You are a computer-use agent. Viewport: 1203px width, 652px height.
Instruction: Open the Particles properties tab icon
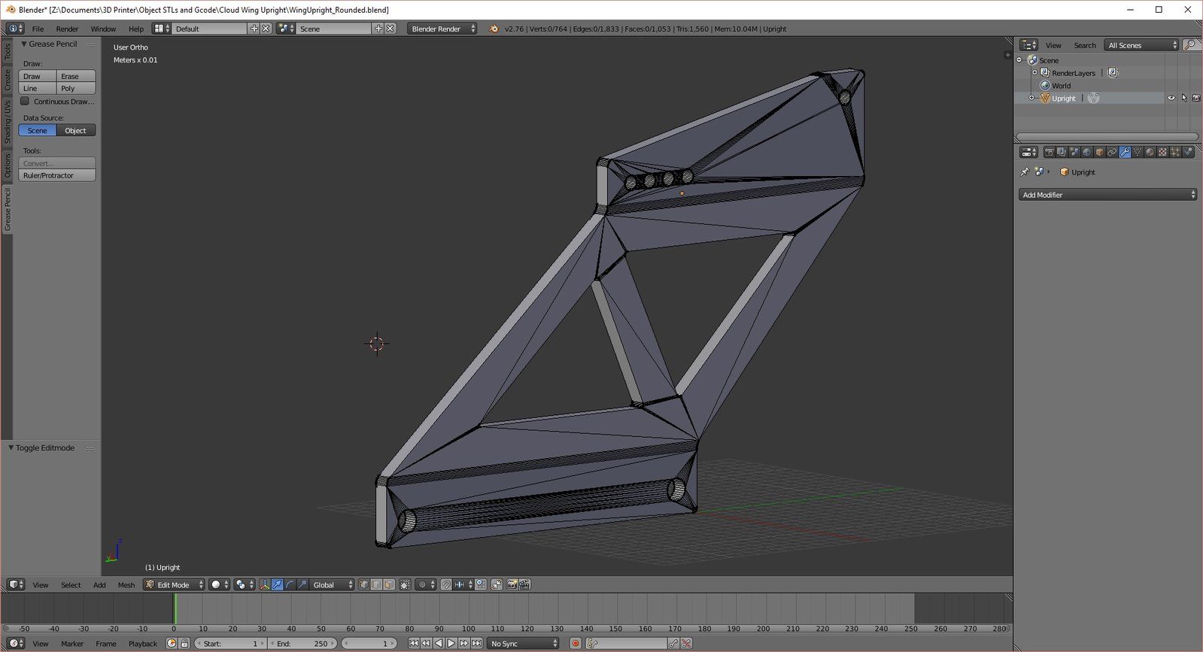coord(1175,152)
